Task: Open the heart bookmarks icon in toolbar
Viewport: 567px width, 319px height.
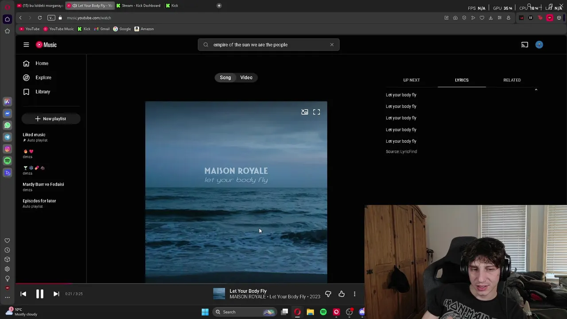Action: tap(482, 18)
